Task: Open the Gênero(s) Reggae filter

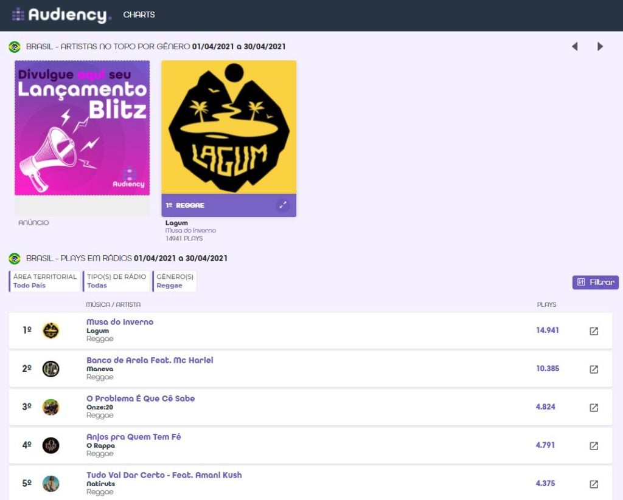Action: coord(175,281)
